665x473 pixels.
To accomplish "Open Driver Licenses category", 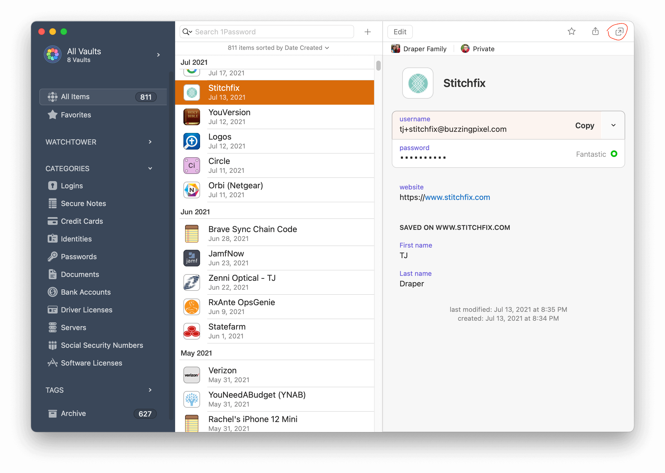I will [80, 310].
